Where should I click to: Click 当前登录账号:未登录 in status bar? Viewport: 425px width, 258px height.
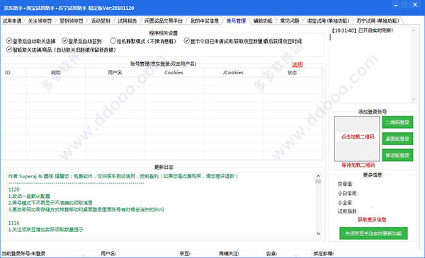(23, 254)
